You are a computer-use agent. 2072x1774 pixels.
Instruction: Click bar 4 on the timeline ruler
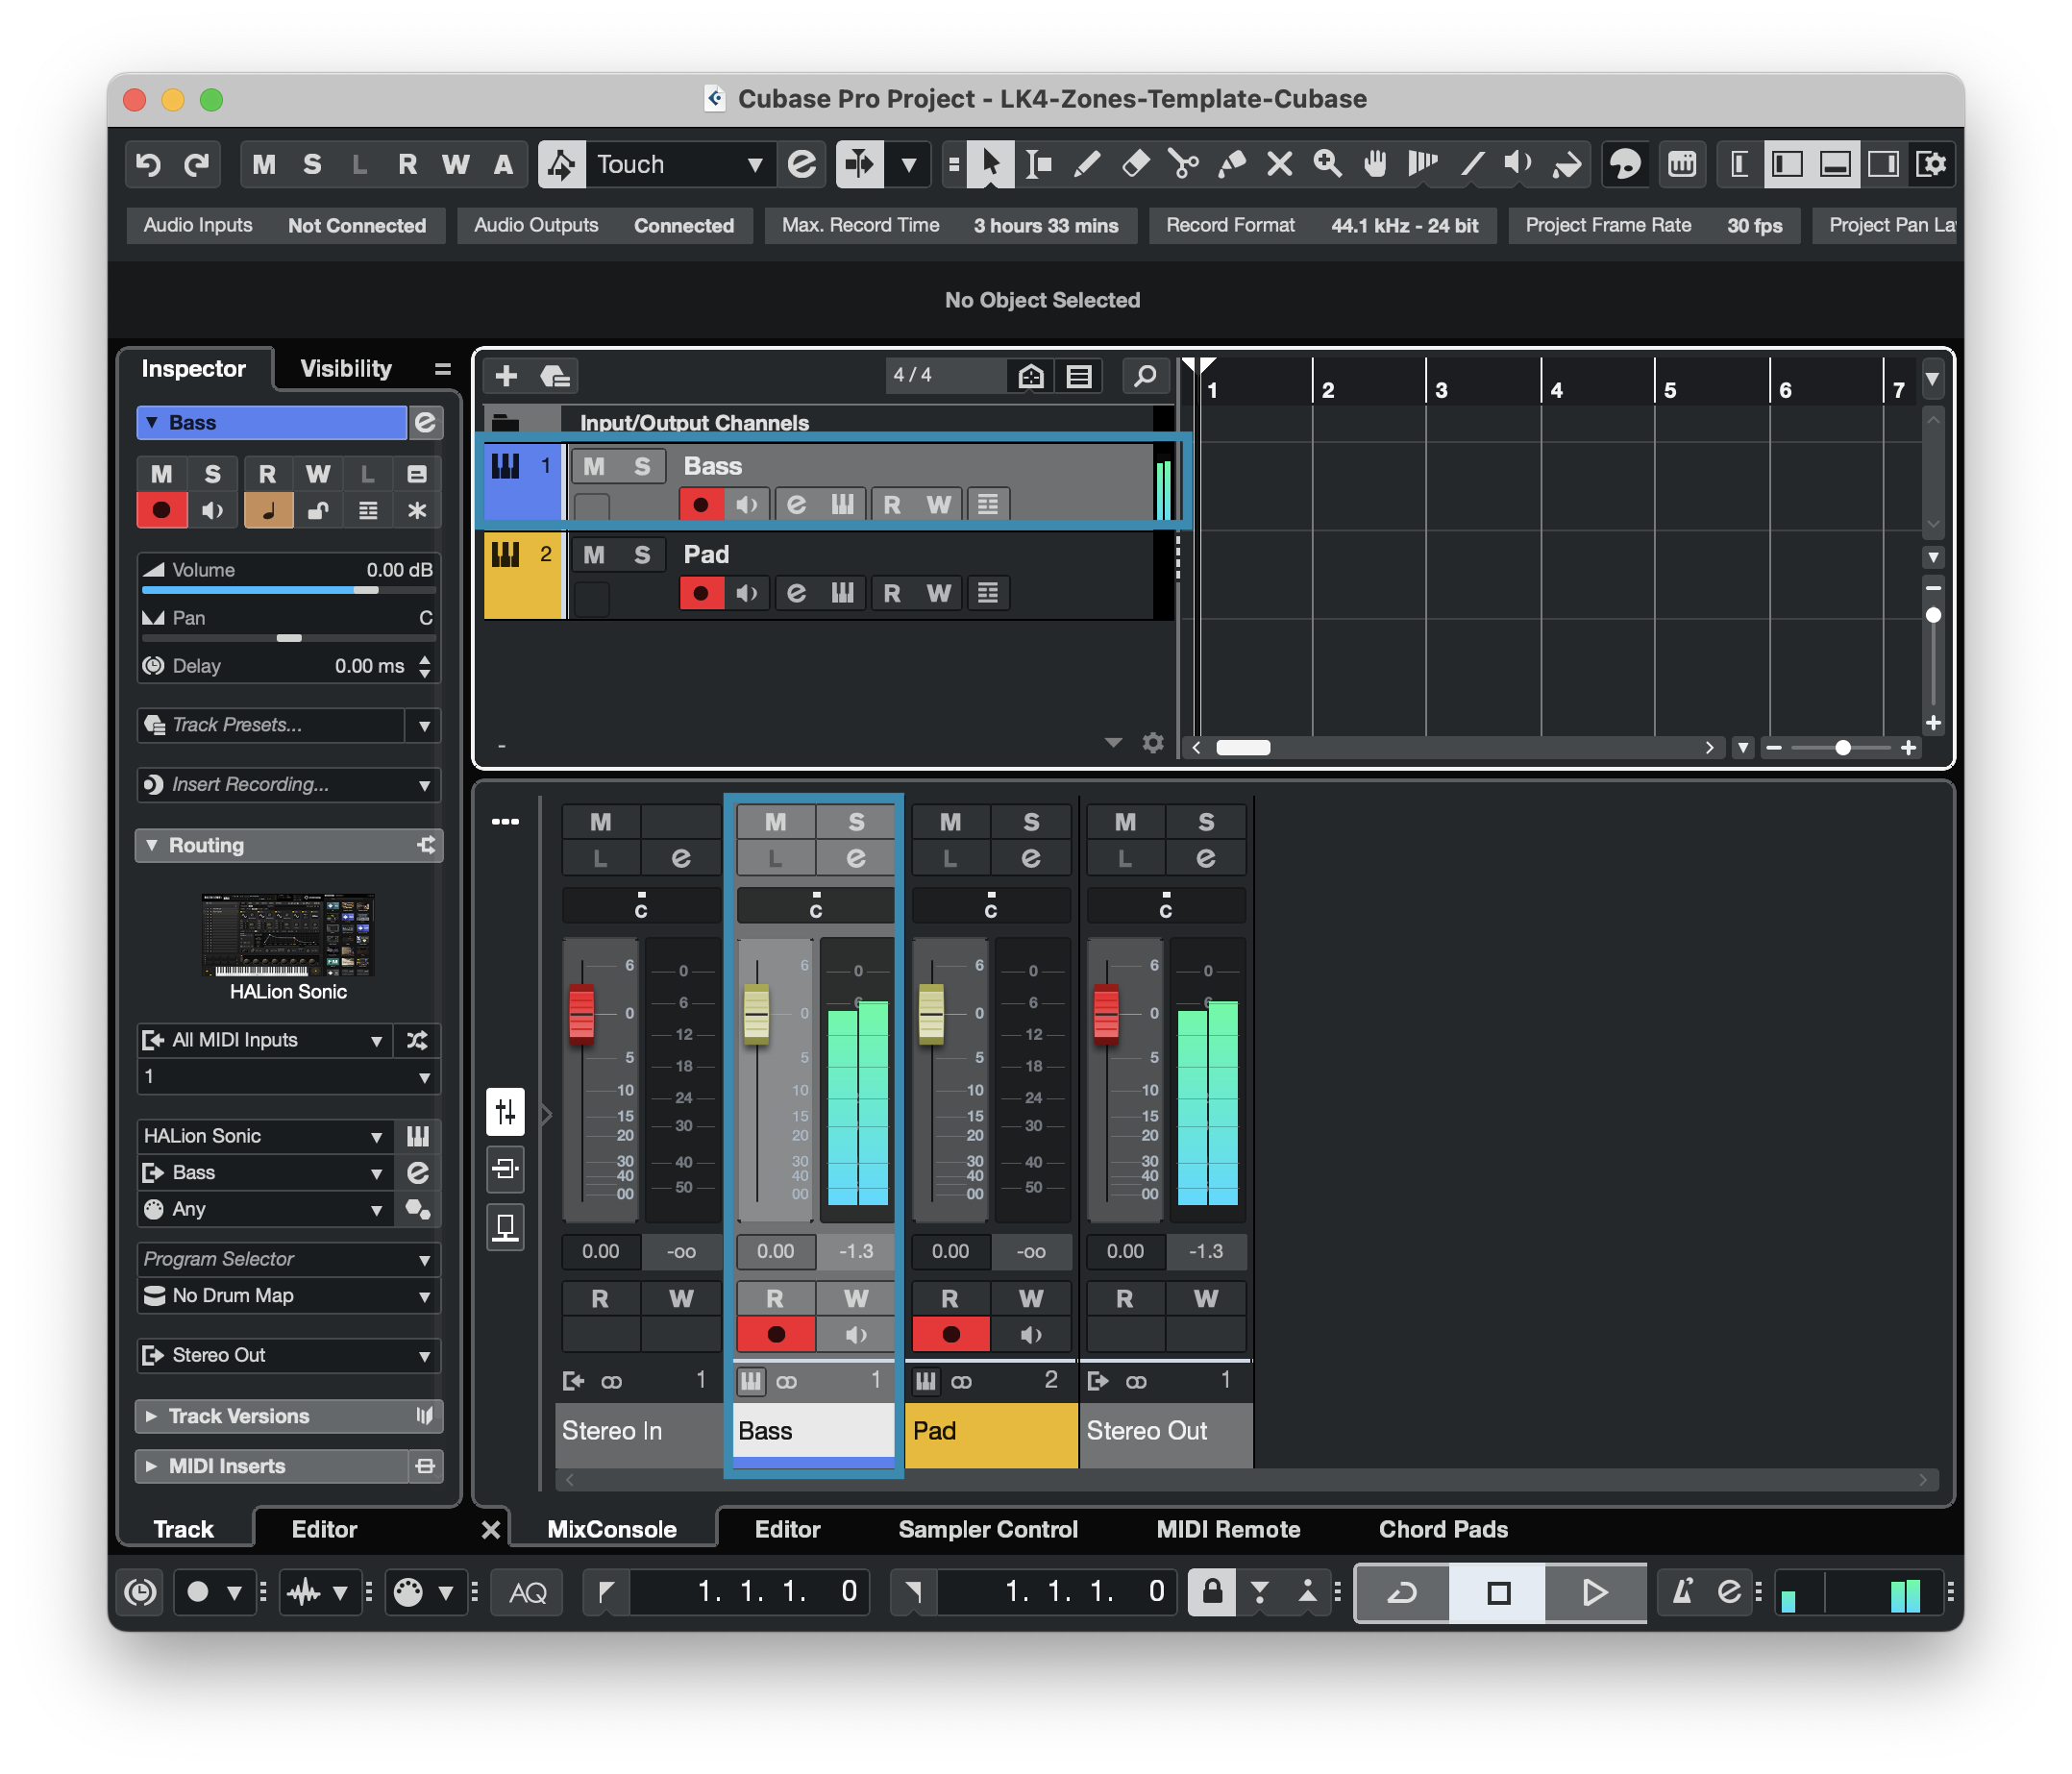pyautogui.click(x=1556, y=389)
